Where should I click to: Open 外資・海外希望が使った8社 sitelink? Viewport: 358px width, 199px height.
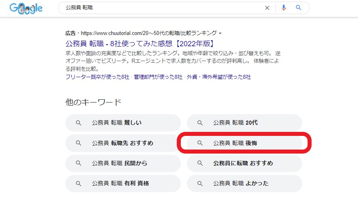(x=218, y=77)
